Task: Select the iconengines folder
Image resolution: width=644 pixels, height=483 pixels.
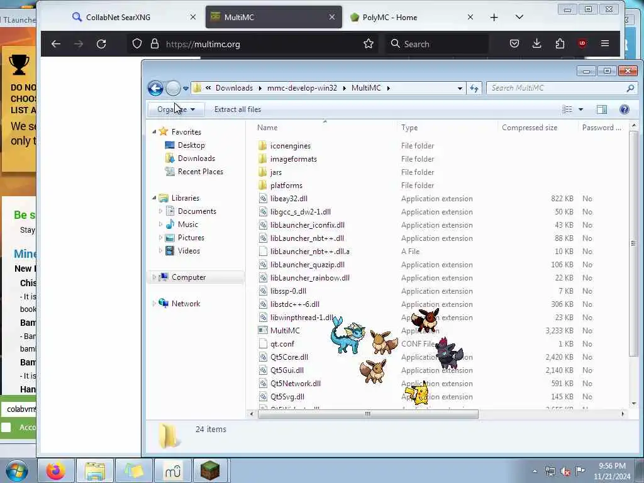Action: click(290, 146)
